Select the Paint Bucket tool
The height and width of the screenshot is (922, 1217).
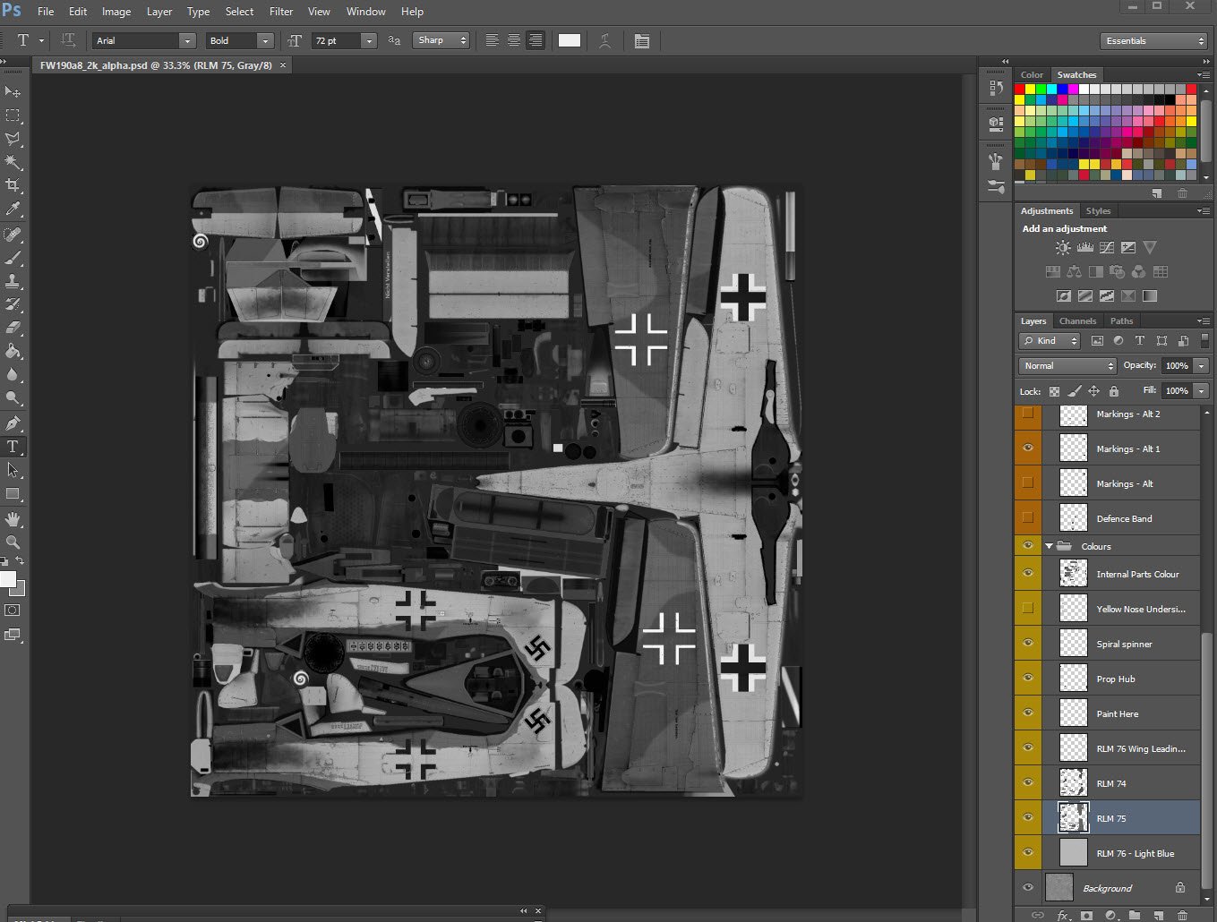13,351
